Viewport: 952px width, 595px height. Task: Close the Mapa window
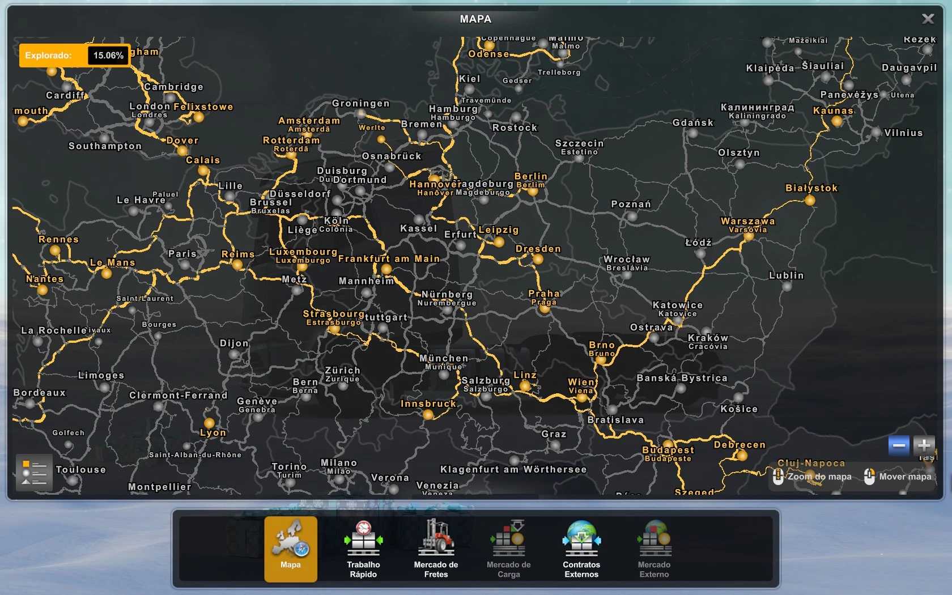928,19
